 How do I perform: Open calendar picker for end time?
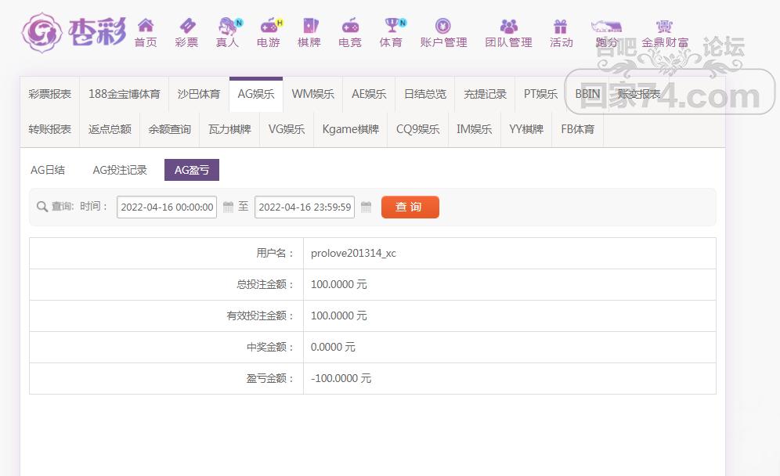click(366, 207)
